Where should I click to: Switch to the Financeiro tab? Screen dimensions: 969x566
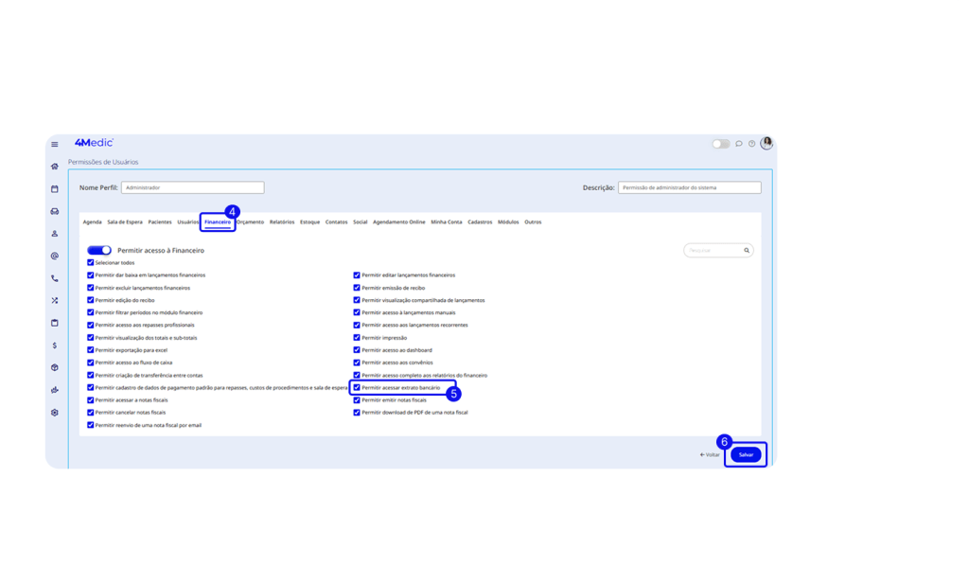217,221
